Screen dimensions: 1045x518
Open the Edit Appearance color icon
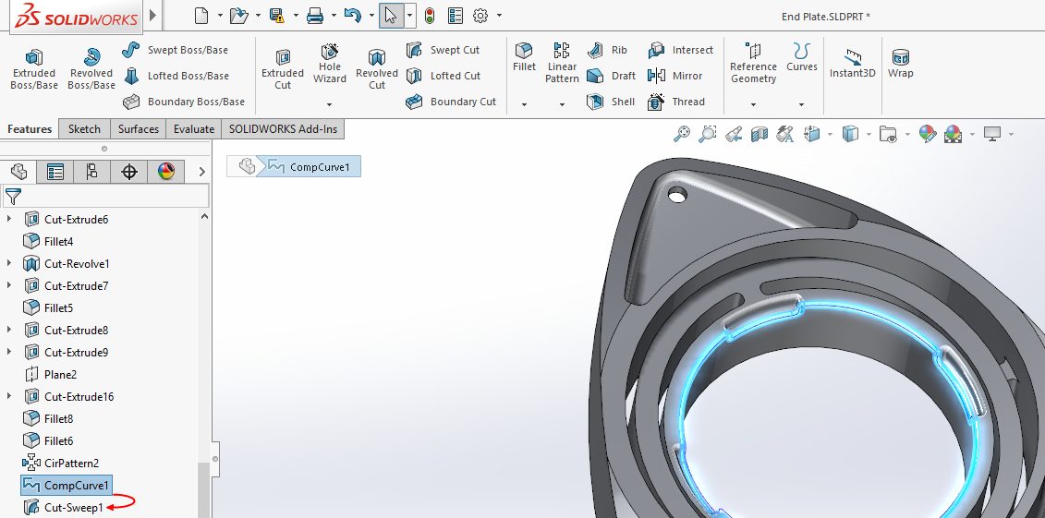click(928, 135)
